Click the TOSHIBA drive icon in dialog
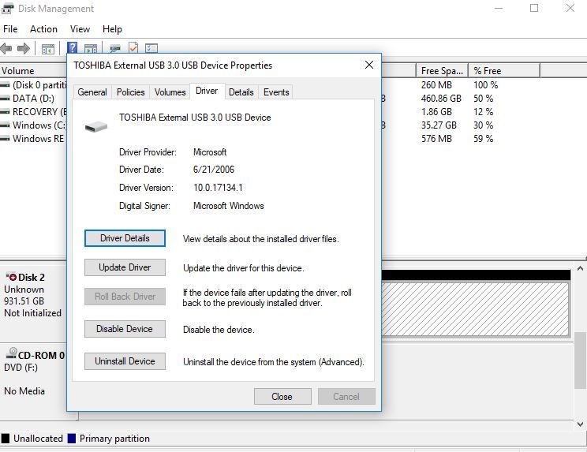The height and width of the screenshot is (452, 587). coord(96,126)
